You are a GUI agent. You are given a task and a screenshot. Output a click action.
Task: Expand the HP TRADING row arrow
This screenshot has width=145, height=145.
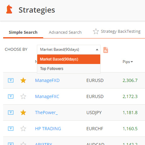tap(11, 129)
